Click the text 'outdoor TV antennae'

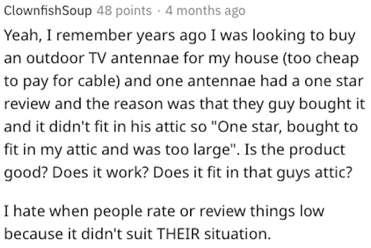pyautogui.click(x=102, y=58)
